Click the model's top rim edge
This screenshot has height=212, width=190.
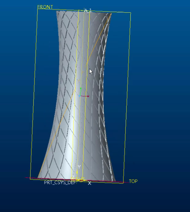coord(84,11)
